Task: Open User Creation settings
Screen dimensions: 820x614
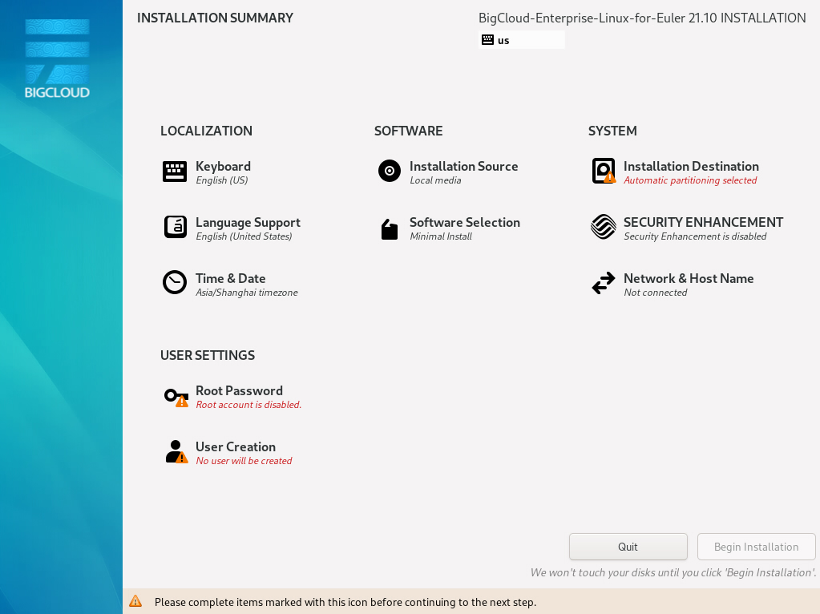Action: click(x=236, y=446)
